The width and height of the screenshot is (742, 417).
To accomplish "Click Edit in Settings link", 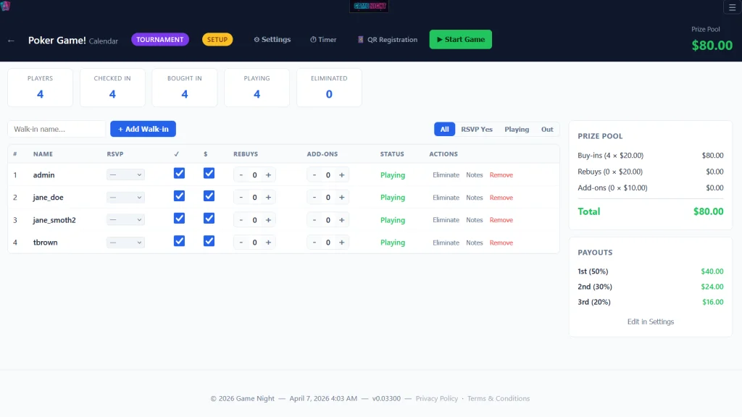I will pos(650,321).
